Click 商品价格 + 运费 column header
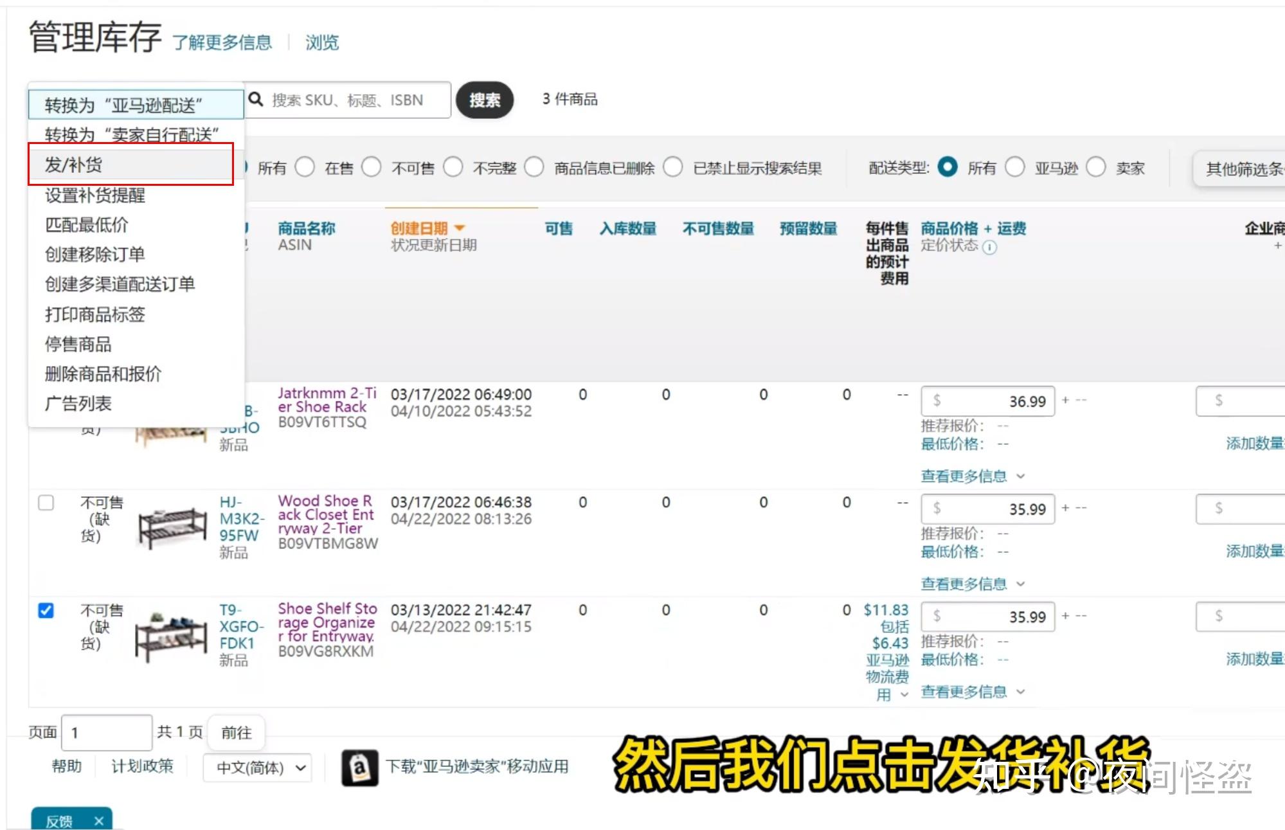 (x=973, y=228)
